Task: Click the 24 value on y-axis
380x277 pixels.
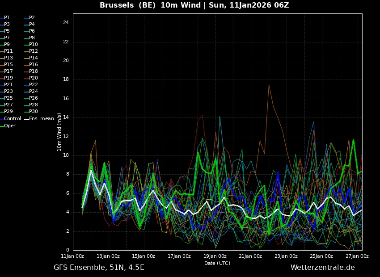Action: coord(66,23)
